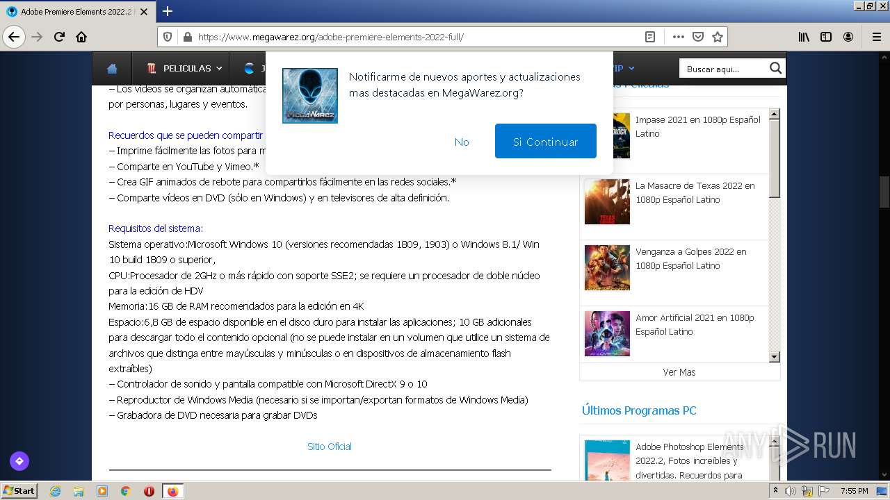Click movie list scroll-down arrow
The height and width of the screenshot is (500, 890).
[x=775, y=357]
